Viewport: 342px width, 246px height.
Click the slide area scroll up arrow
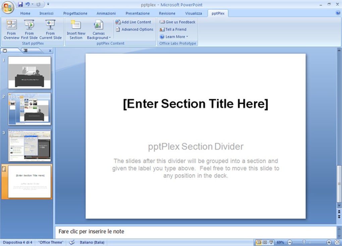[x=339, y=50]
